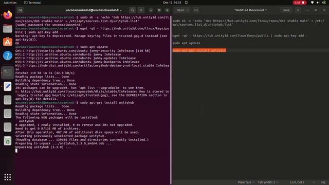Expand the Open recent files arrow

tap(188, 10)
